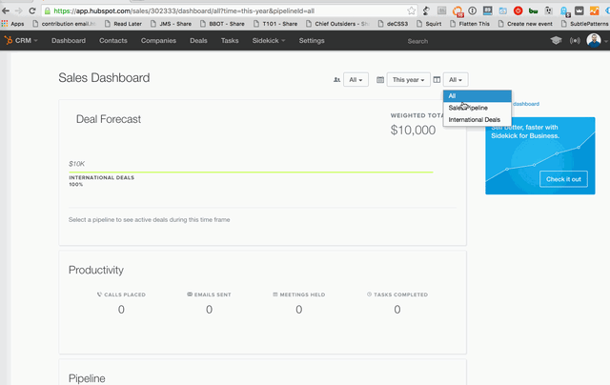Click the clock icon next to Tasks Completed

click(369, 294)
